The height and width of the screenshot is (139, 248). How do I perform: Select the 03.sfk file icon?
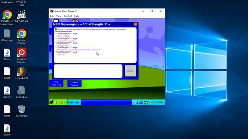7,73
